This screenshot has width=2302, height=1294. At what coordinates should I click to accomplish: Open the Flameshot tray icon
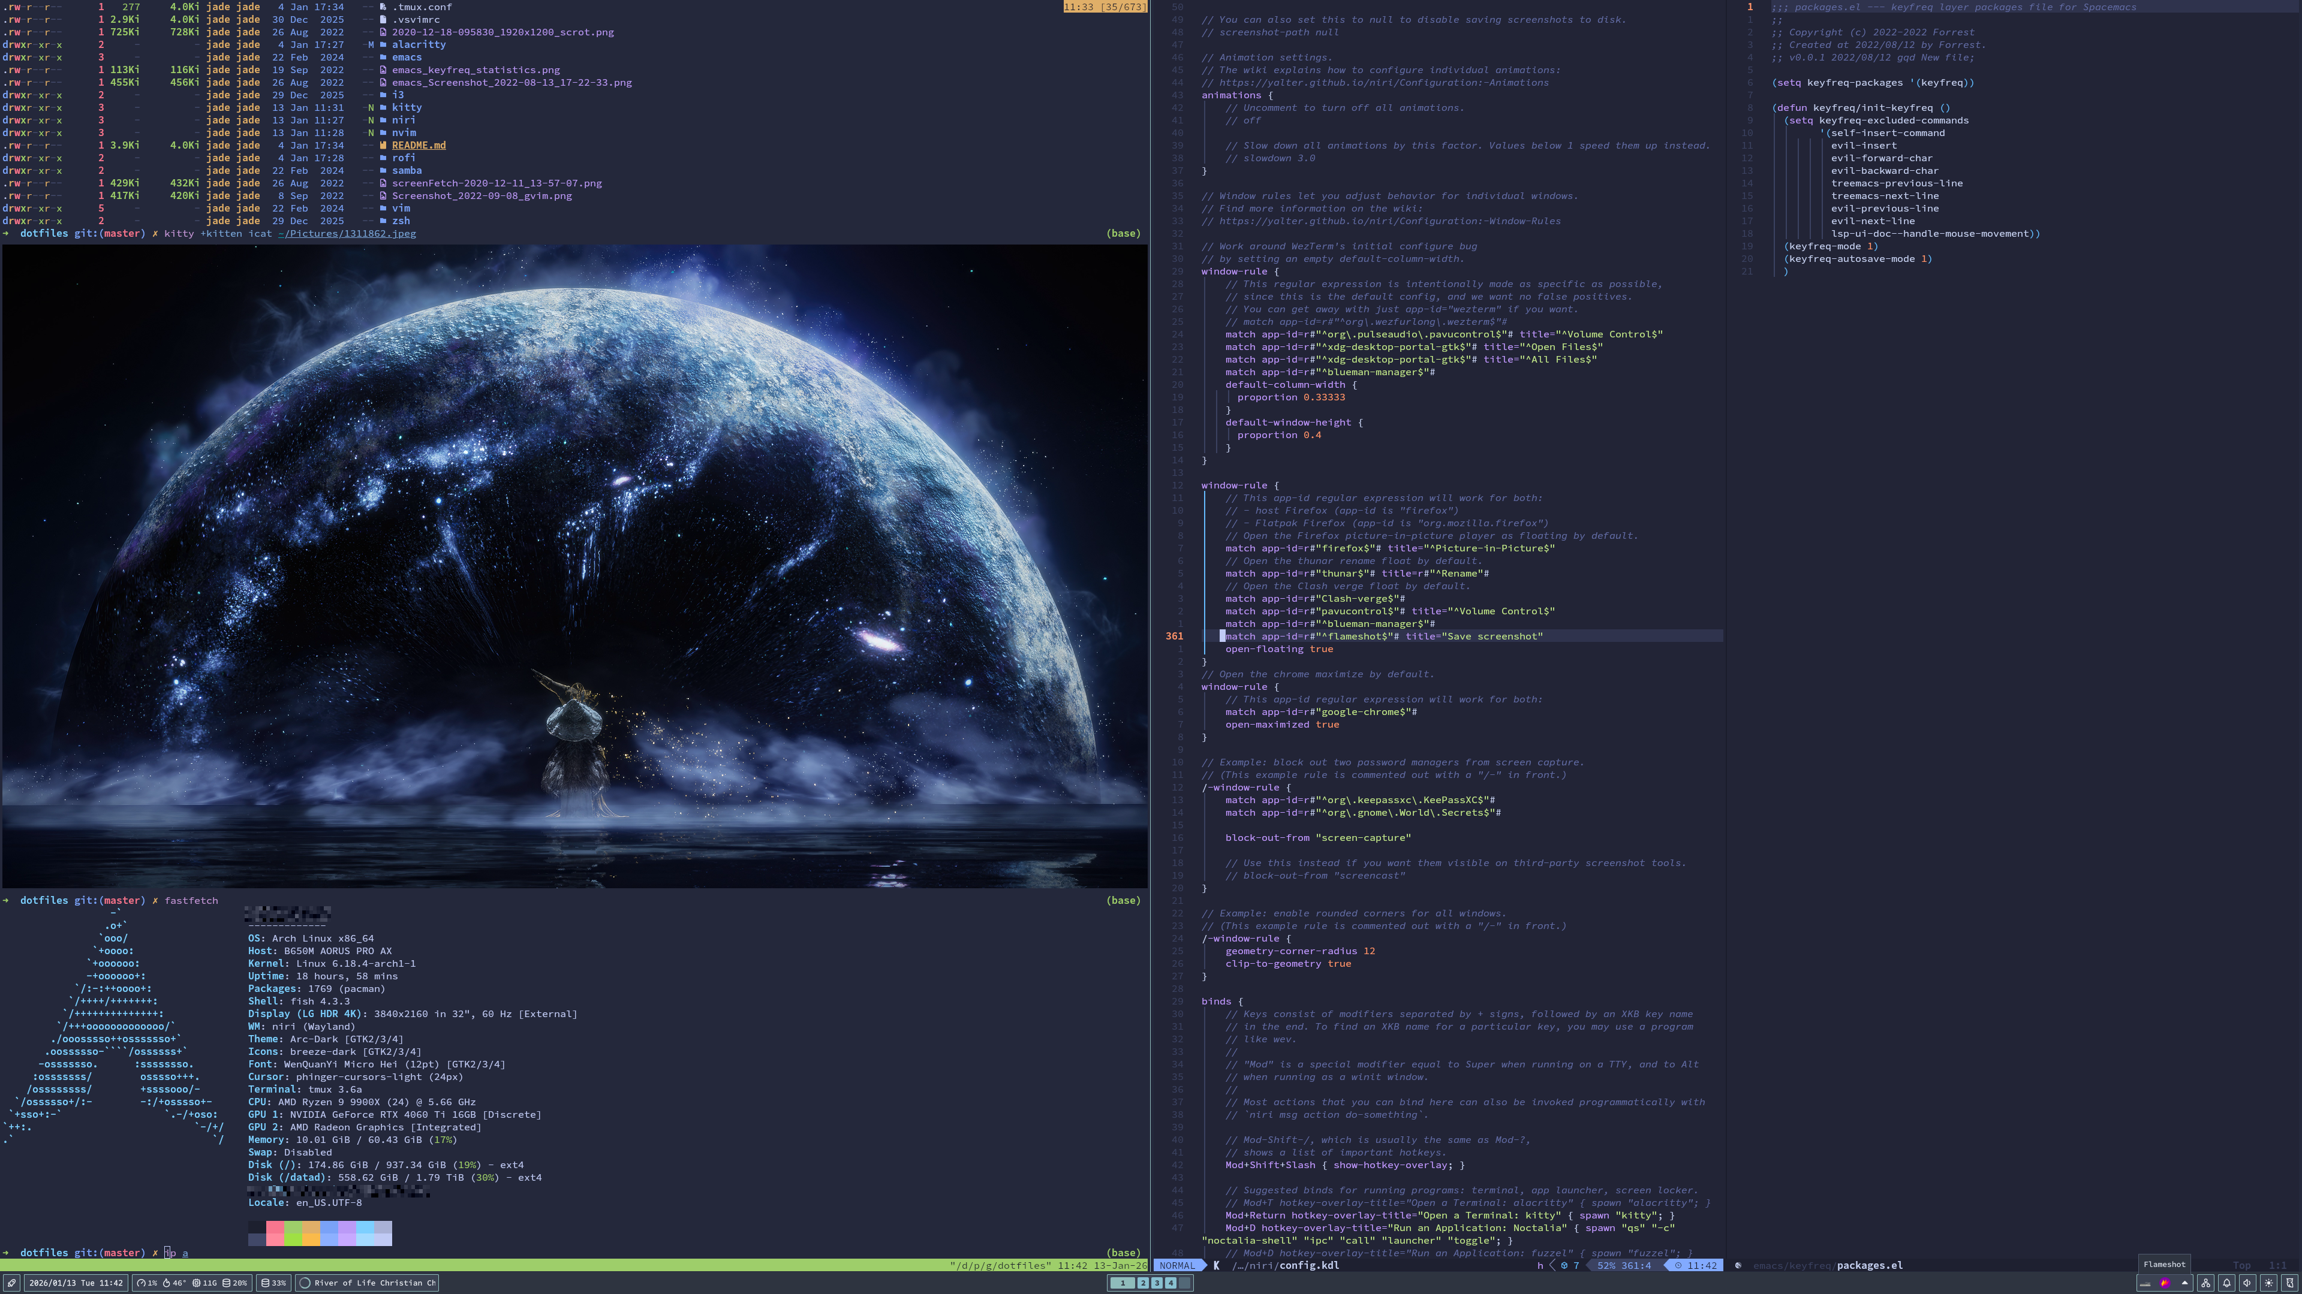(x=2165, y=1283)
